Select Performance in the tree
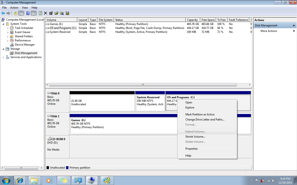The height and width of the screenshot is (185, 297). (23, 40)
